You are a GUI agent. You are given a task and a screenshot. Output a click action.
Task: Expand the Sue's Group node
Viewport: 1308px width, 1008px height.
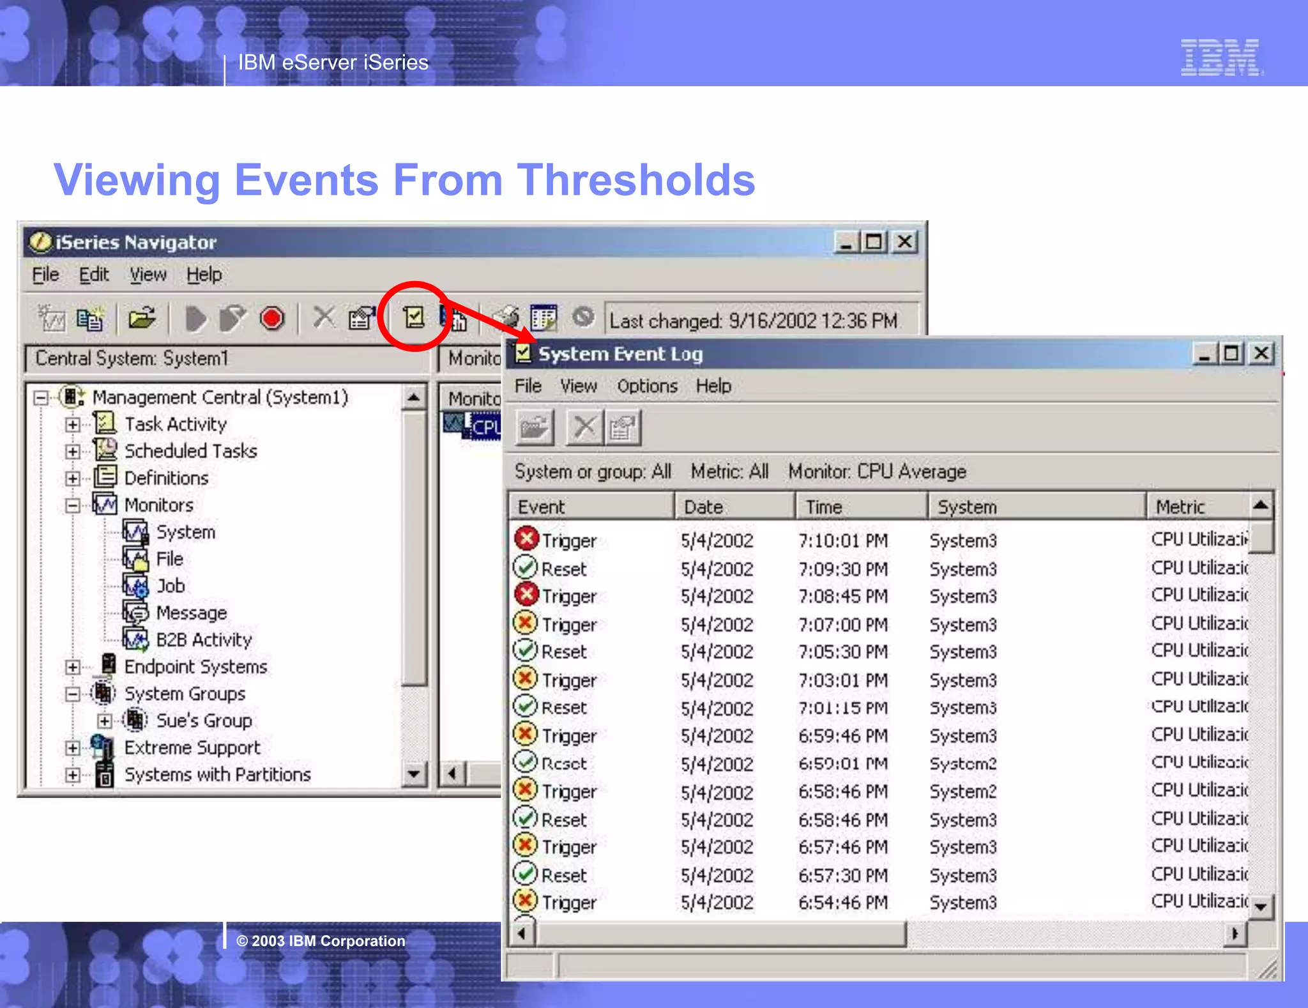pyautogui.click(x=105, y=721)
